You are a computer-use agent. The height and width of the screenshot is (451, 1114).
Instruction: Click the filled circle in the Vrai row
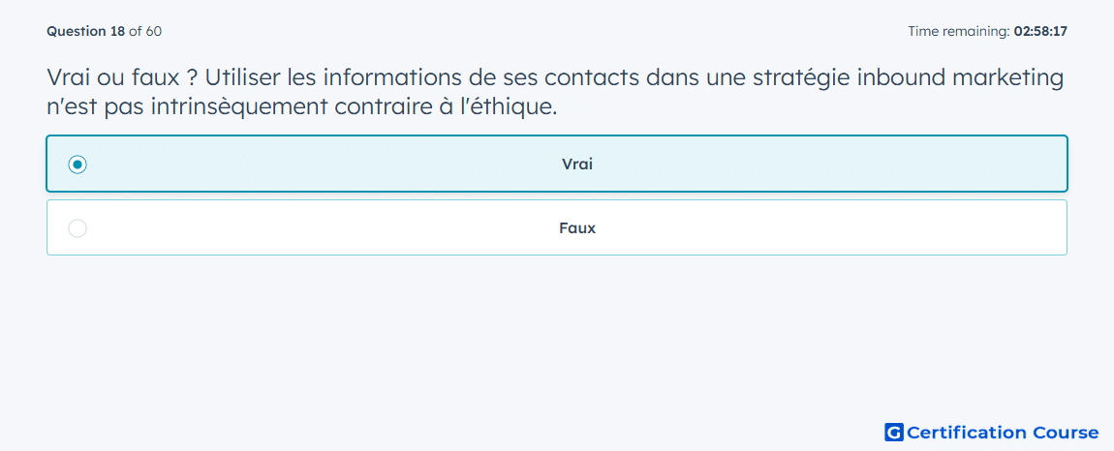click(77, 165)
